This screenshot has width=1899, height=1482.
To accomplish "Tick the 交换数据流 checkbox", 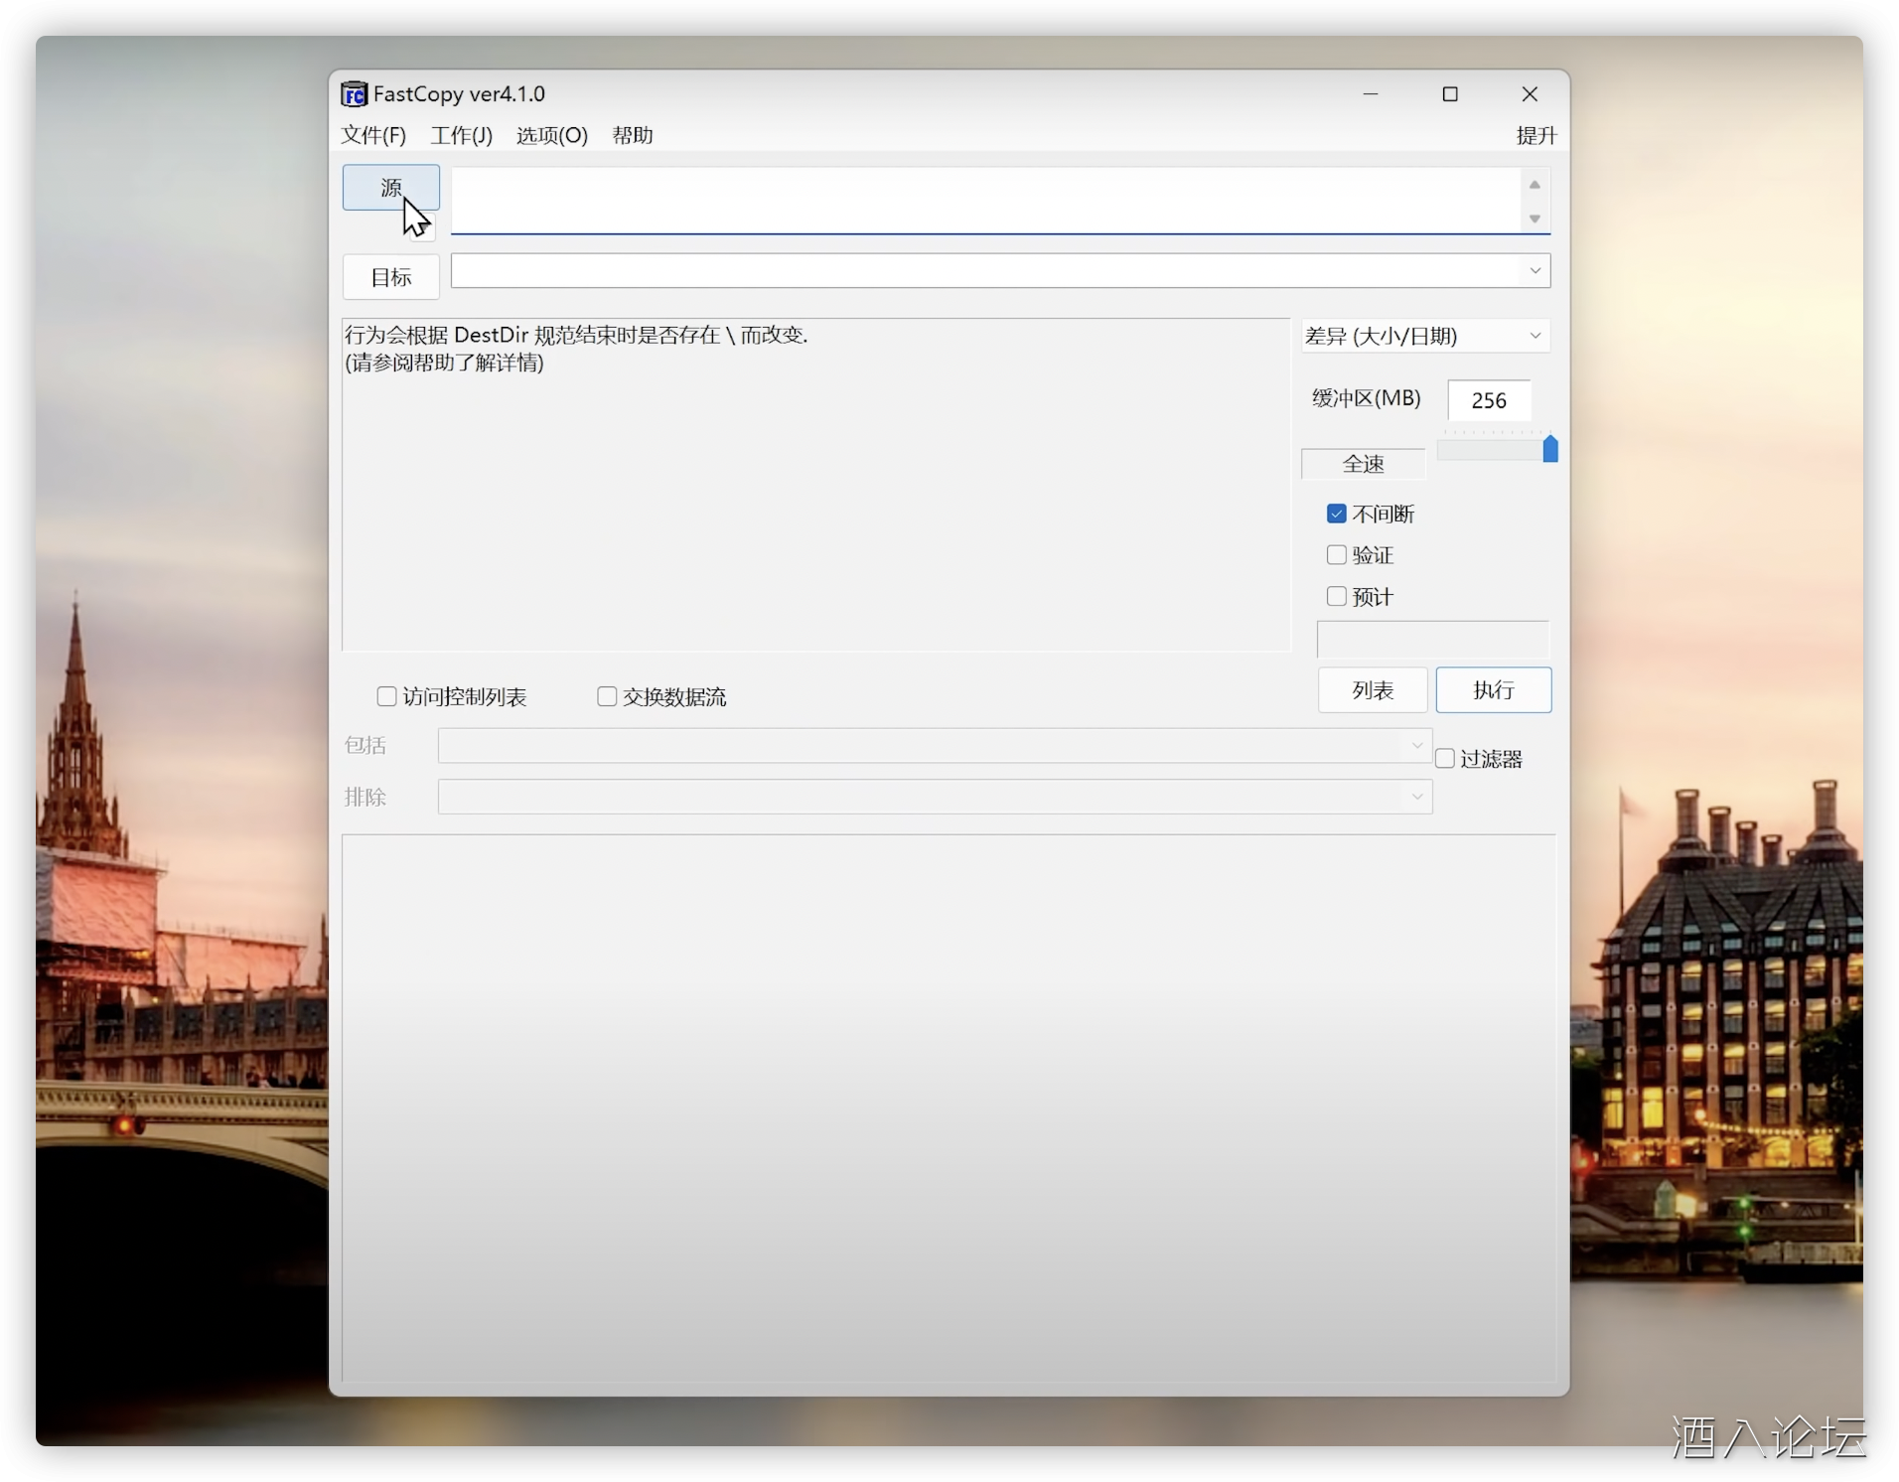I will (607, 697).
